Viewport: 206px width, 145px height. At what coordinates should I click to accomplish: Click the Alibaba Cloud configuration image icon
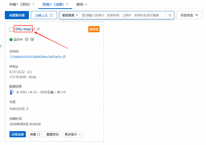(12, 92)
